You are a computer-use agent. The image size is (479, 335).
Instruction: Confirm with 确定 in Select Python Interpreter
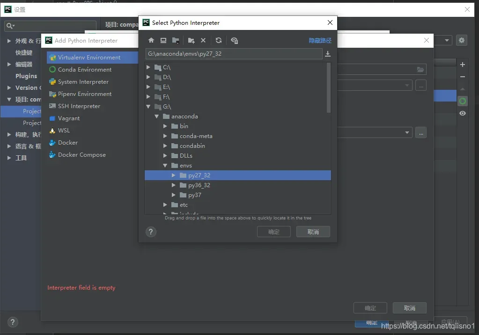pyautogui.click(x=274, y=232)
